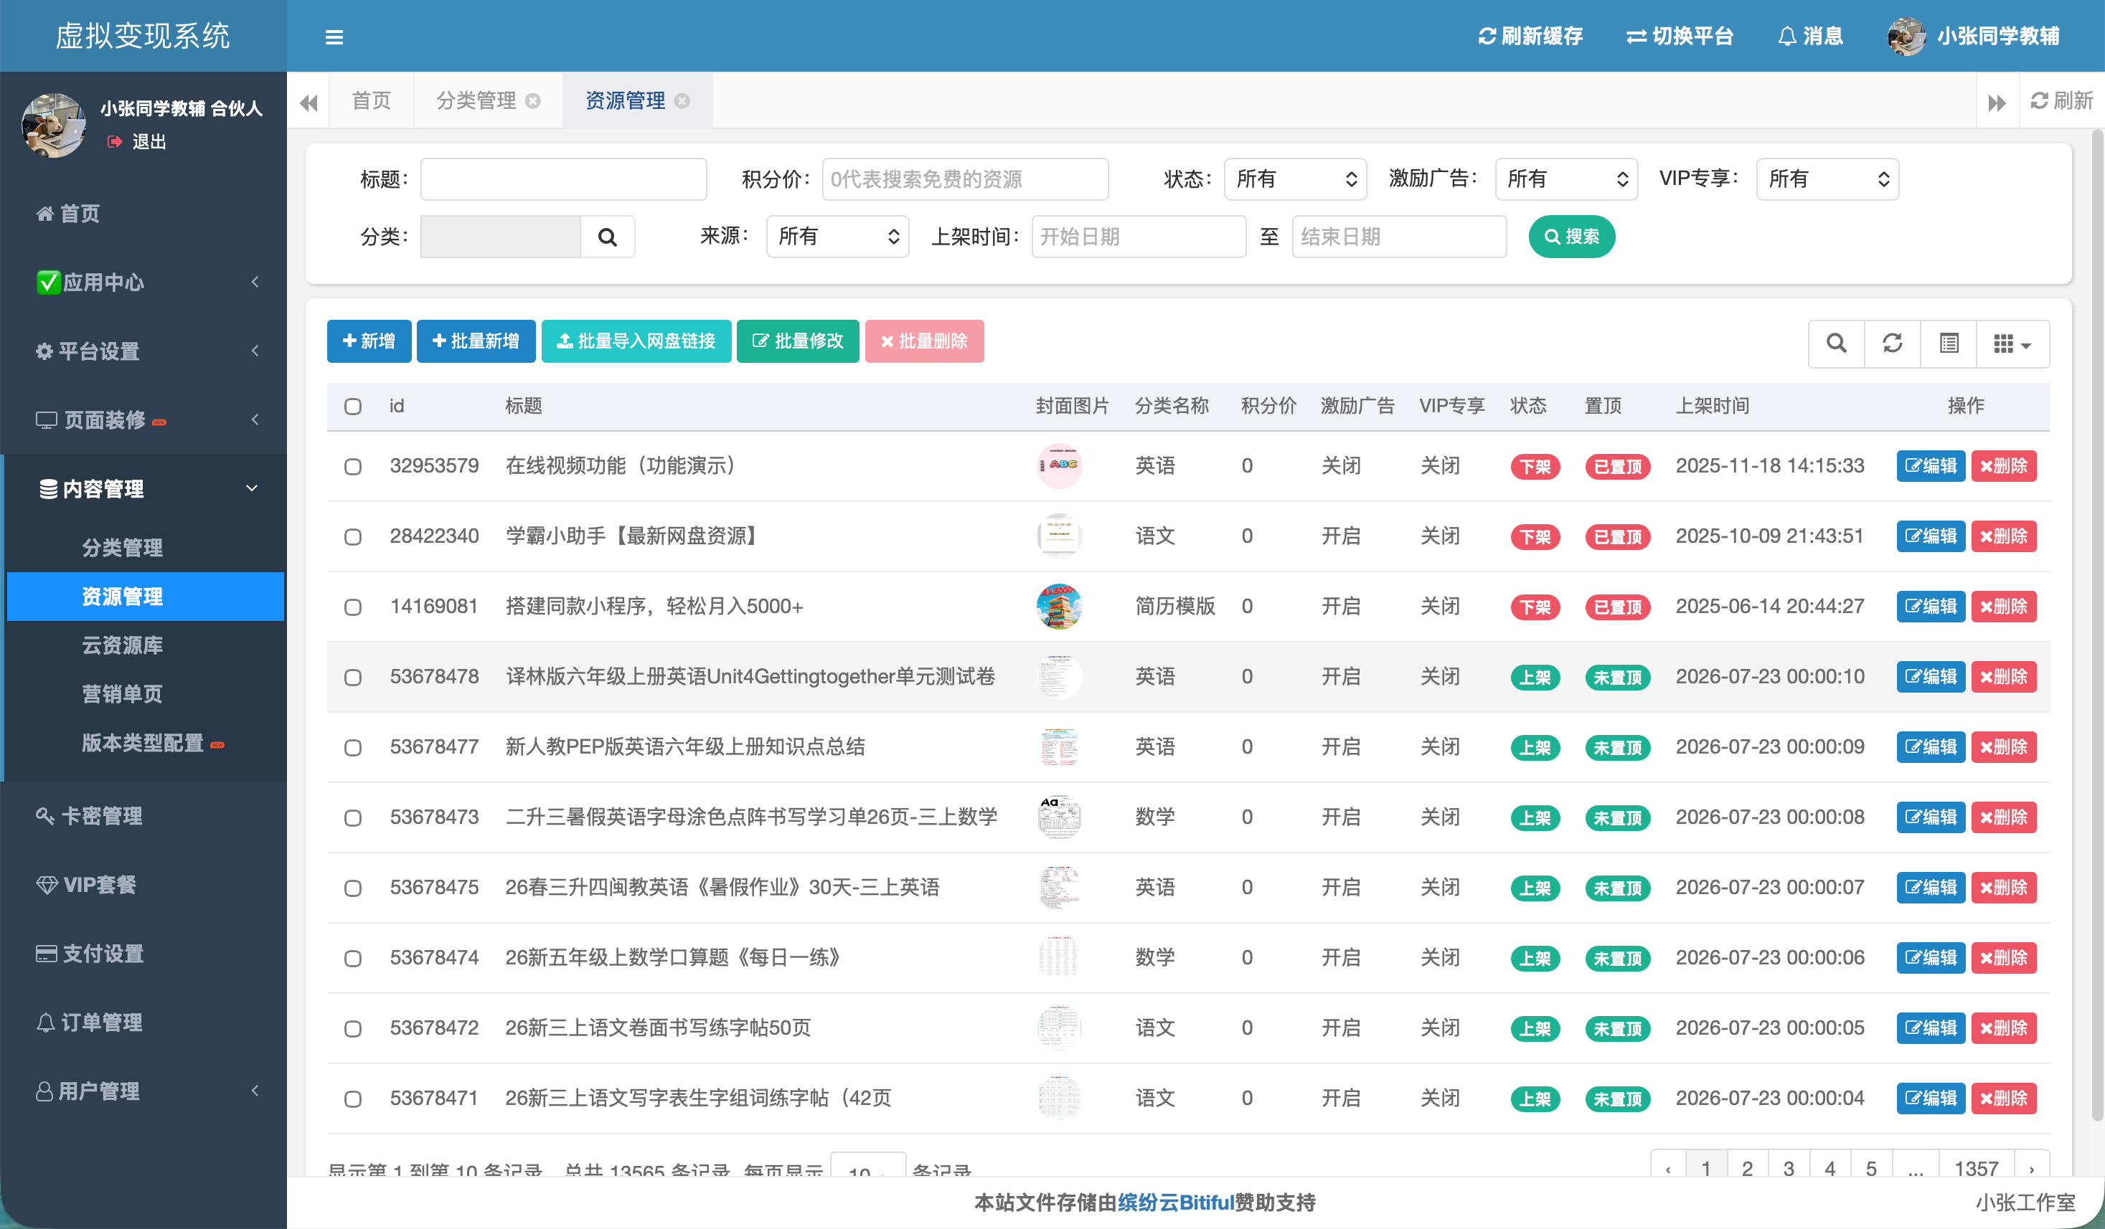Viewport: 2105px width, 1229px height.
Task: Click the 批量新增 button
Action: coord(476,341)
